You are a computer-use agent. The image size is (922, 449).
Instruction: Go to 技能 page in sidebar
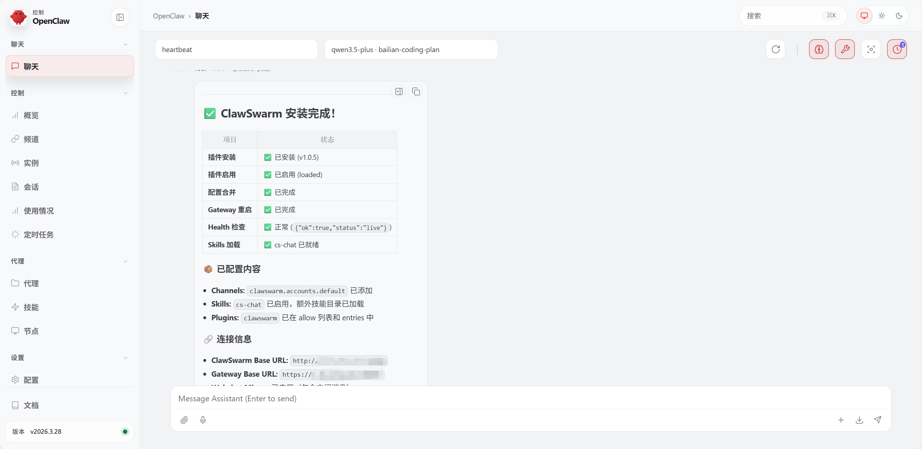pos(31,307)
